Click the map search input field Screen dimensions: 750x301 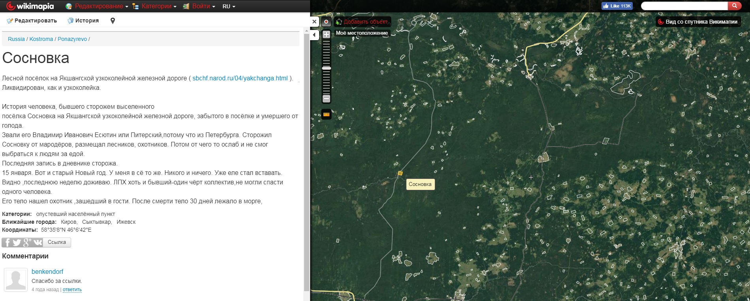tap(684, 6)
